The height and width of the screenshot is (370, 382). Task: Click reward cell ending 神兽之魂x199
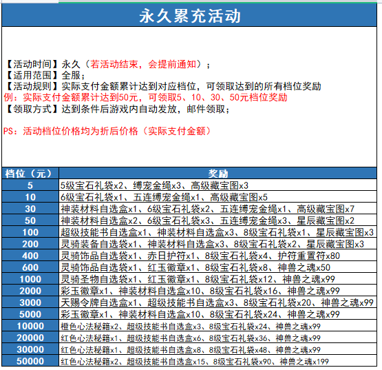coord(217,360)
